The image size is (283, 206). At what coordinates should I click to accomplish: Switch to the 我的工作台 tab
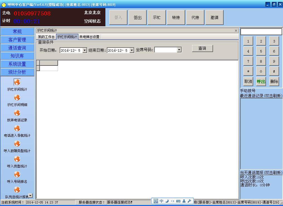(46, 37)
